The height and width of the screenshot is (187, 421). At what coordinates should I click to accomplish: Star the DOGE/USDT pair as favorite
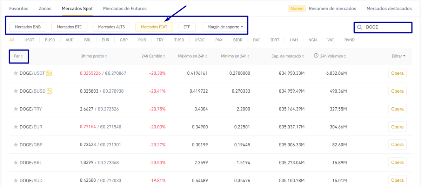pos(15,73)
